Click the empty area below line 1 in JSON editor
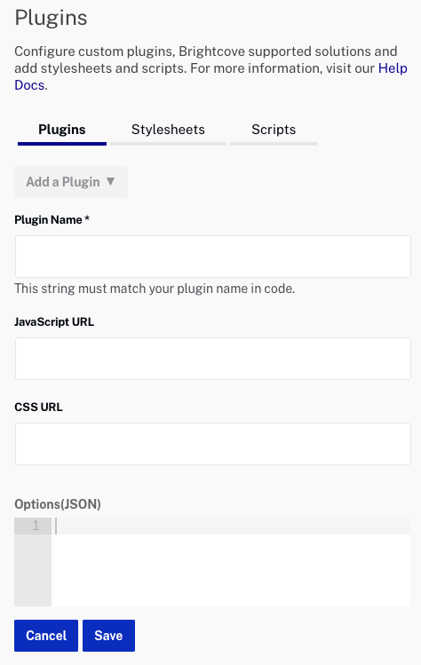This screenshot has width=421, height=665. [231, 570]
